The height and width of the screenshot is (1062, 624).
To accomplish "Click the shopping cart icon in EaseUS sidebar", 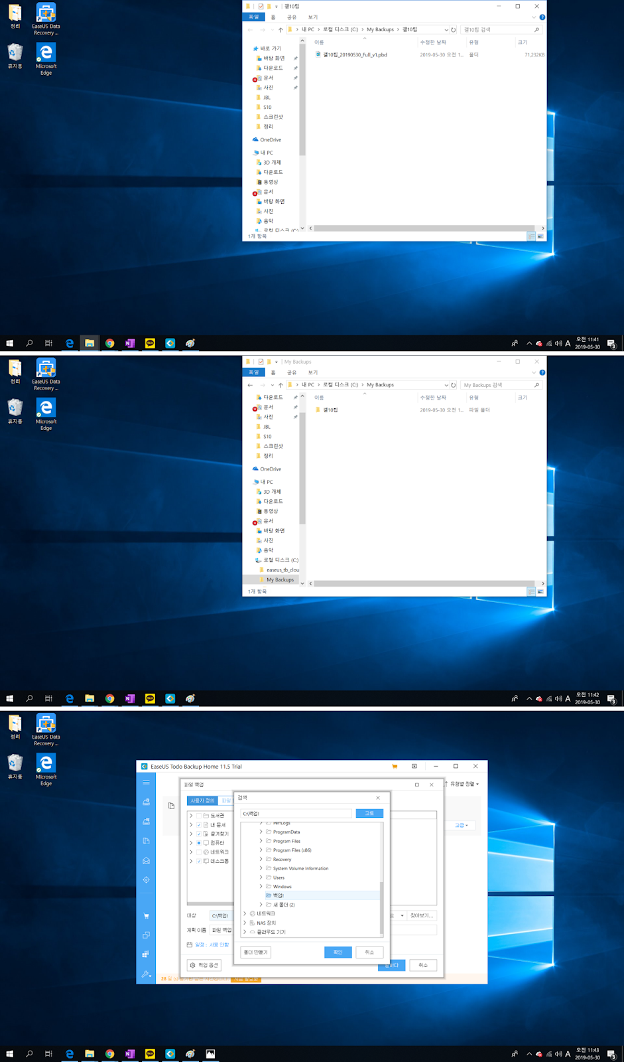I will [x=146, y=916].
